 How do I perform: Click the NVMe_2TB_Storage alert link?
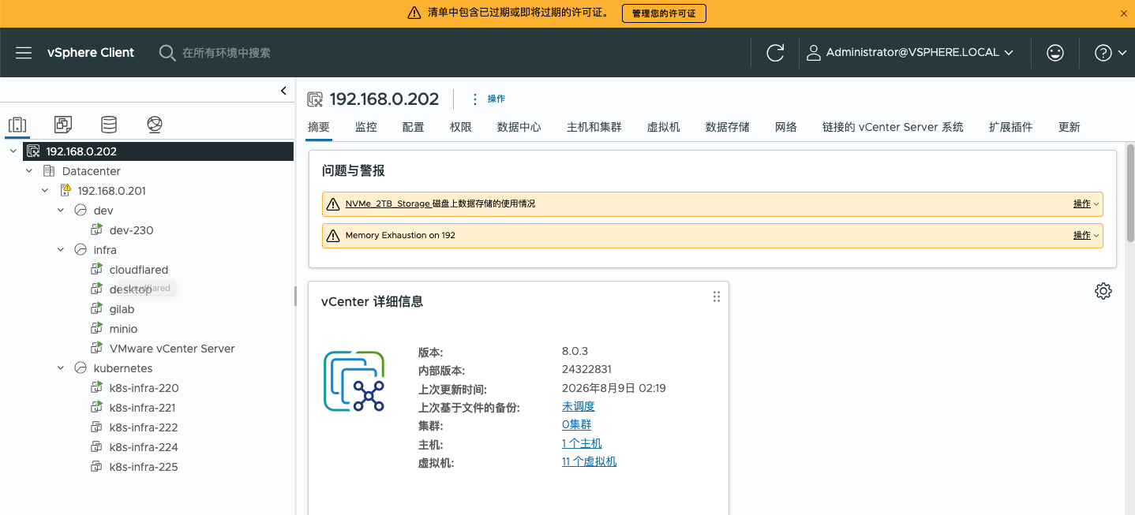click(x=388, y=203)
